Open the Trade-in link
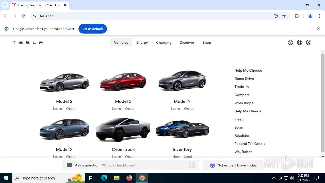This screenshot has height=183, width=325. 241,87
